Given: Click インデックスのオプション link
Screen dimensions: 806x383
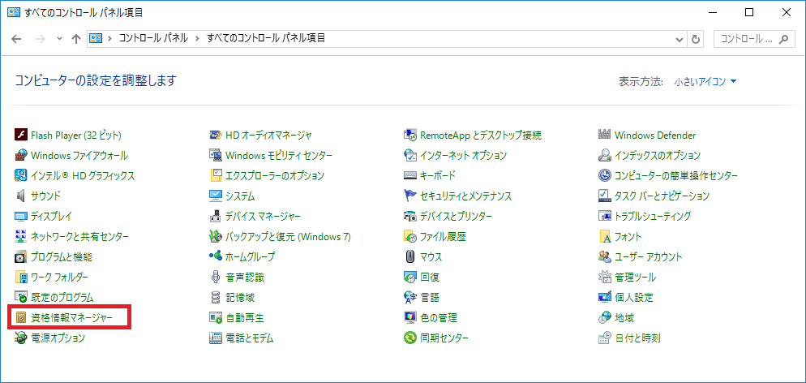Looking at the screenshot, I should click(658, 155).
